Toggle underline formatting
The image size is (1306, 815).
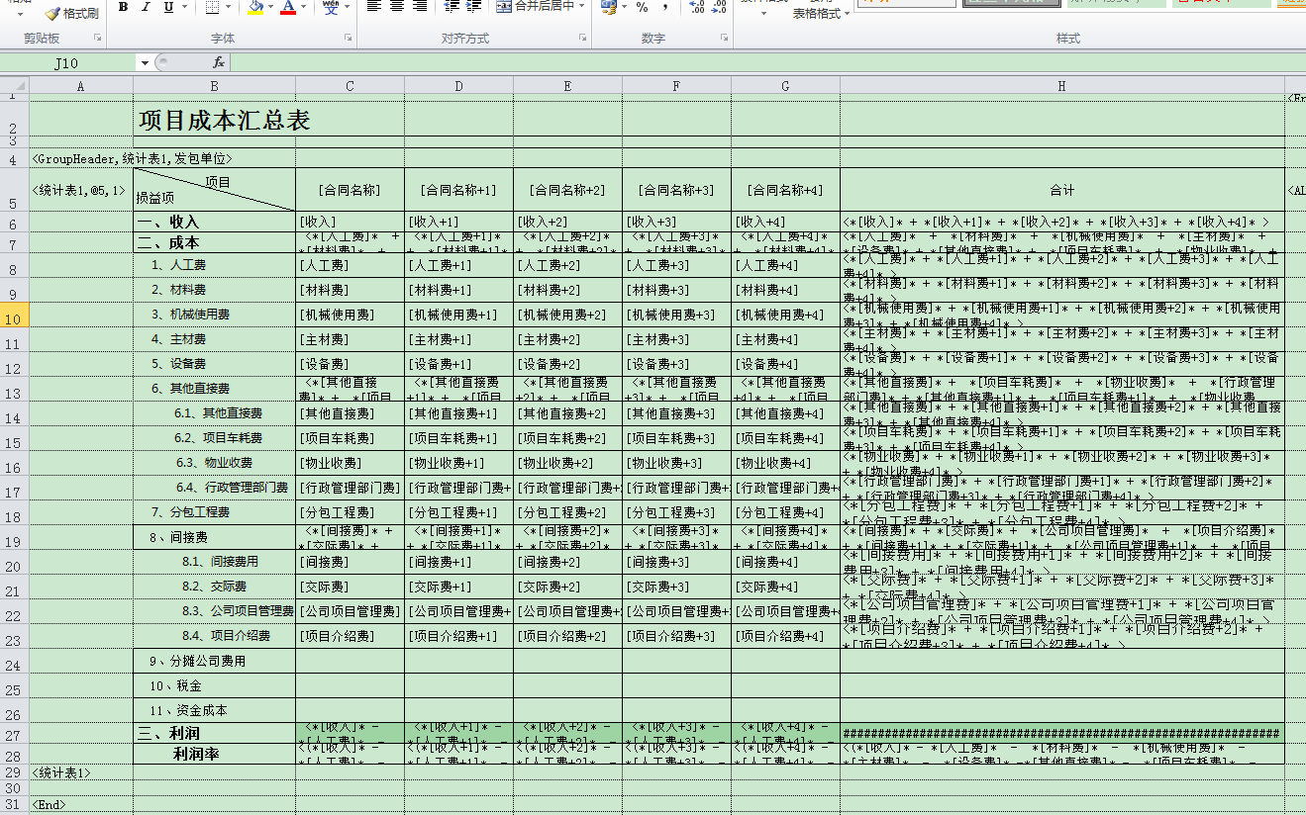point(168,8)
